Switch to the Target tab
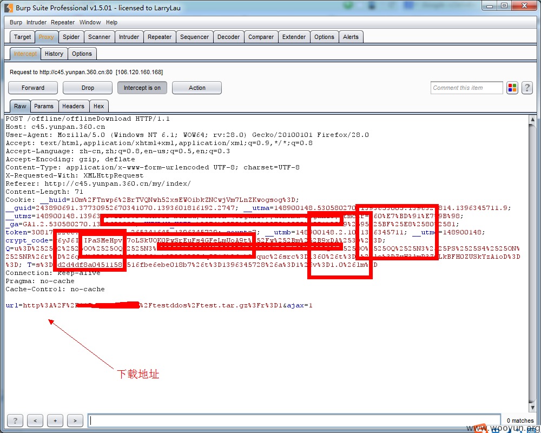 (x=22, y=37)
